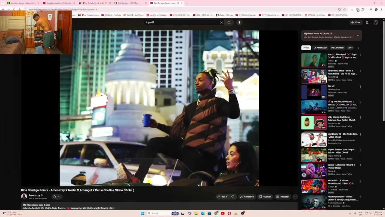
Task: Open the Ozuna La Modelo video
Action: [x=314, y=170]
